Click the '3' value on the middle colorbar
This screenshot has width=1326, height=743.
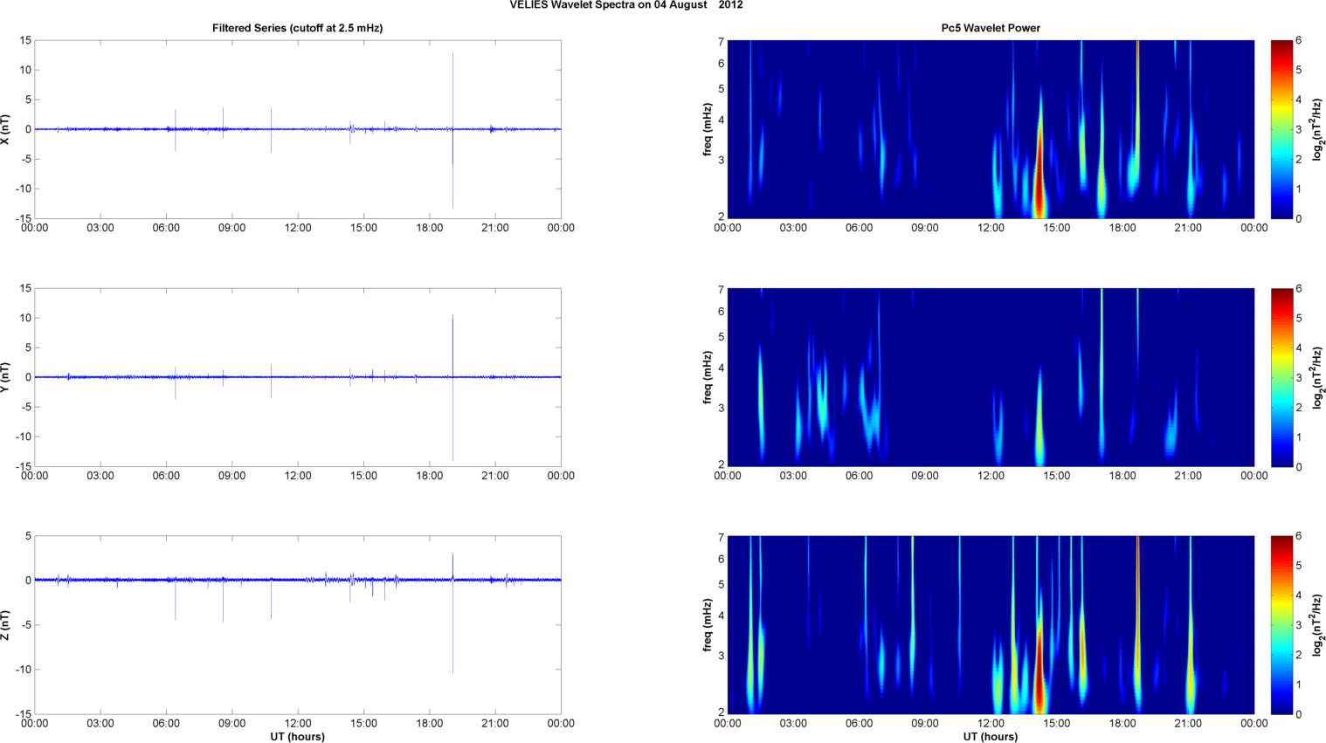[1299, 378]
